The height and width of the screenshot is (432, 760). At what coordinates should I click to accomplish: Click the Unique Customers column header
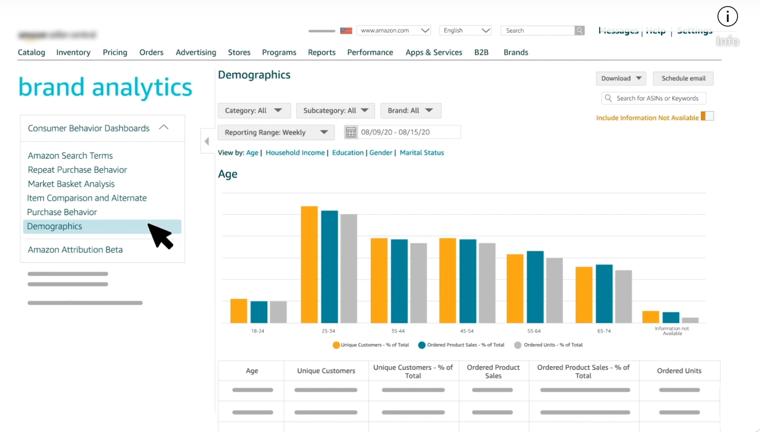(326, 371)
